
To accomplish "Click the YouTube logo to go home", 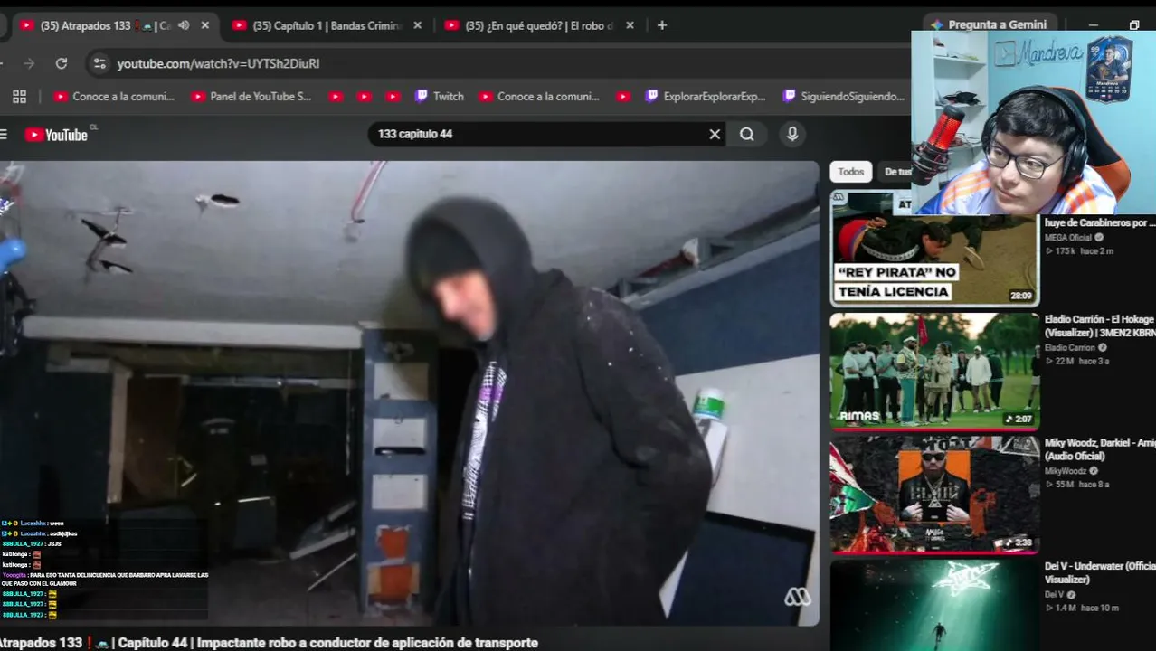I will coord(56,135).
